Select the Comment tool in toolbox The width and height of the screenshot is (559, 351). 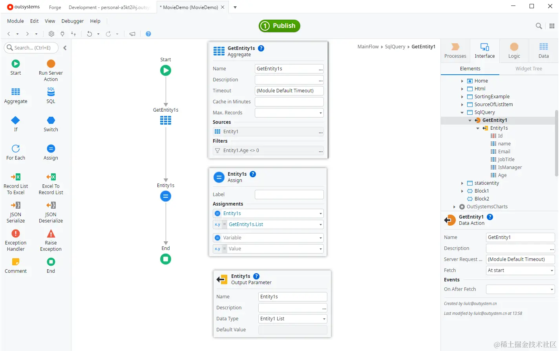click(x=16, y=266)
